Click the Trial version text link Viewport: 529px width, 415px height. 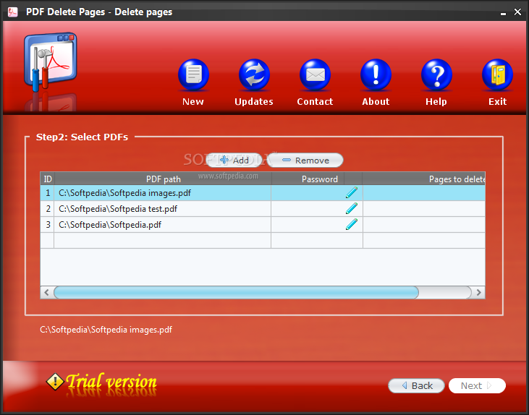click(x=111, y=382)
